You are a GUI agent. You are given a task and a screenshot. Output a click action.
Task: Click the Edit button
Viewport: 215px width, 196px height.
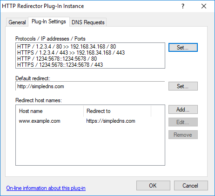pyautogui.click(x=183, y=122)
